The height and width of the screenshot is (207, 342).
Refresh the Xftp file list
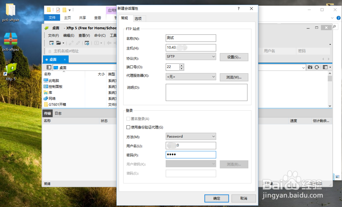317,67
